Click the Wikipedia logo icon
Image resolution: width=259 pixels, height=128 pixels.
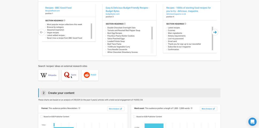click(x=44, y=75)
